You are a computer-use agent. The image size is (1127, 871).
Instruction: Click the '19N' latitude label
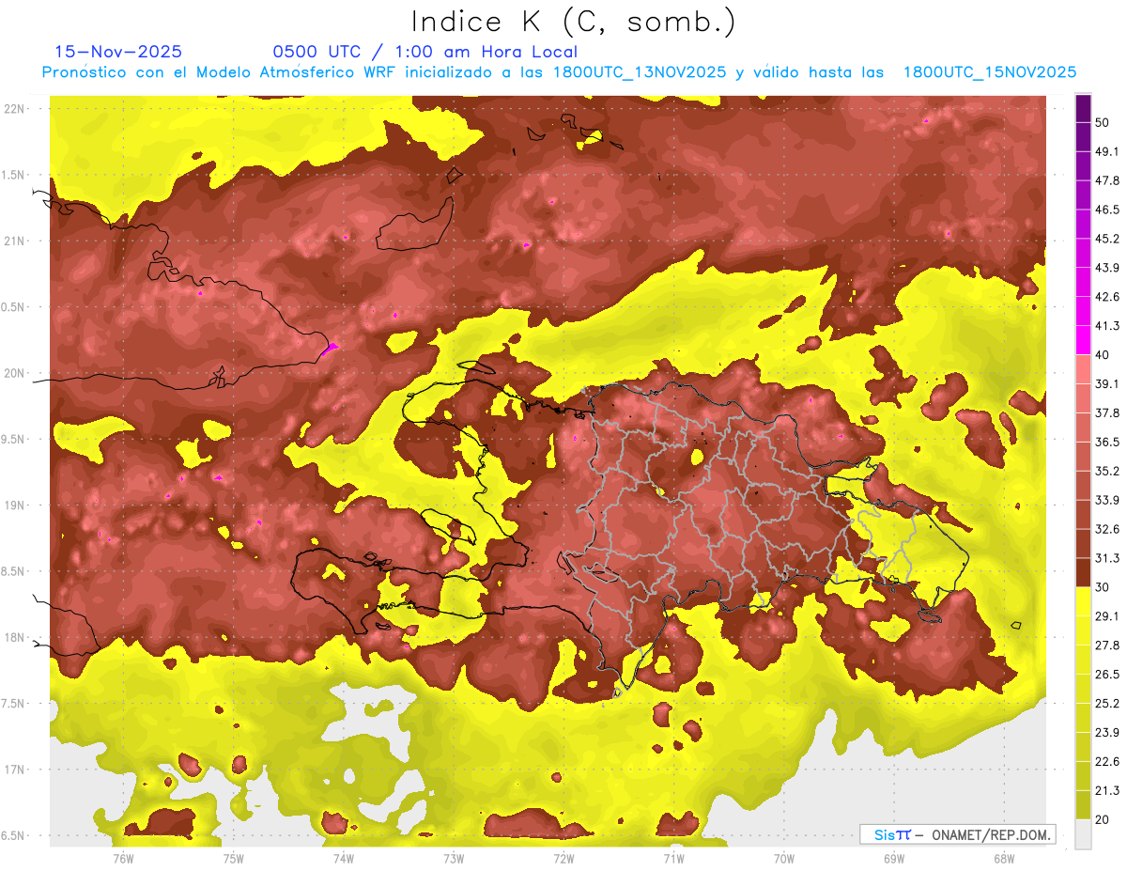(x=16, y=505)
